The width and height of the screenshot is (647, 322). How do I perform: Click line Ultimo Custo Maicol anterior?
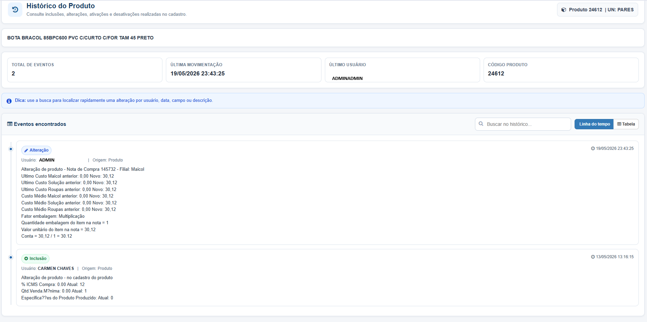pyautogui.click(x=68, y=176)
